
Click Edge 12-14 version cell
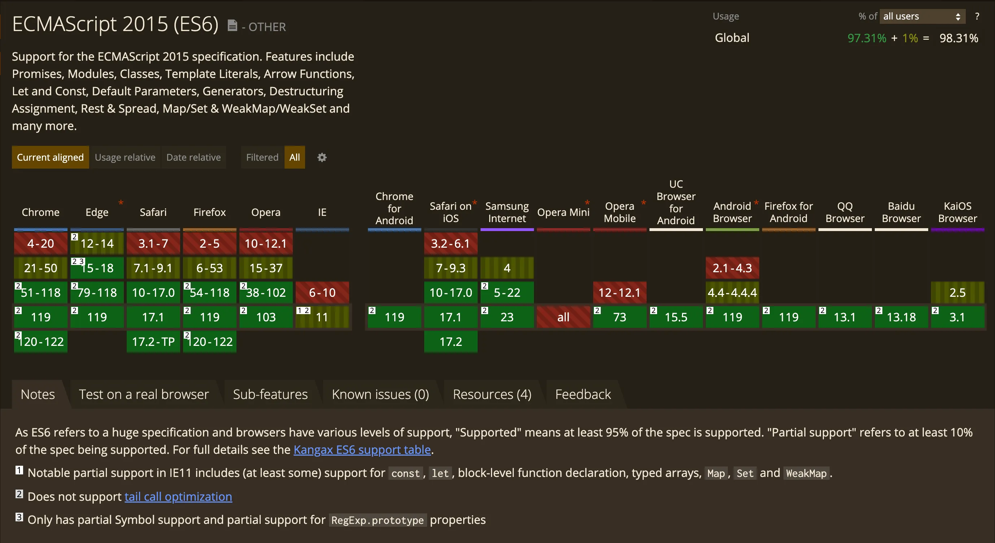[x=97, y=243]
